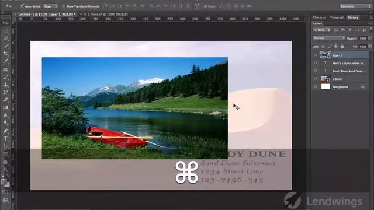Image resolution: width=374 pixels, height=210 pixels.
Task: Turn layer filtering switch on or off
Action: coord(371,30)
